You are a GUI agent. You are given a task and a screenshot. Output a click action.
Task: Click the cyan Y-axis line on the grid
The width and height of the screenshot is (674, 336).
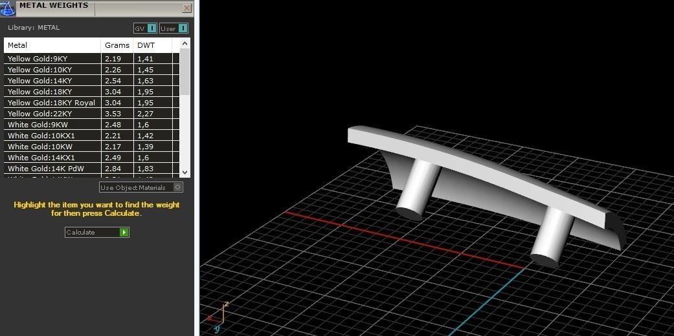click(487, 302)
